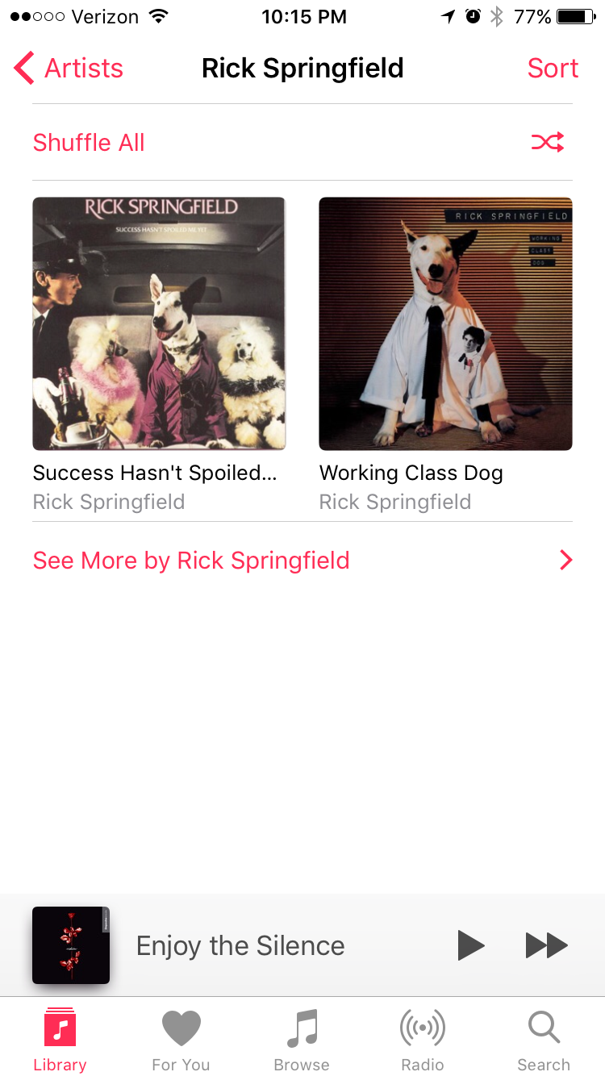This screenshot has width=605, height=1076.
Task: Open the Browse music note tab
Action: [302, 1041]
